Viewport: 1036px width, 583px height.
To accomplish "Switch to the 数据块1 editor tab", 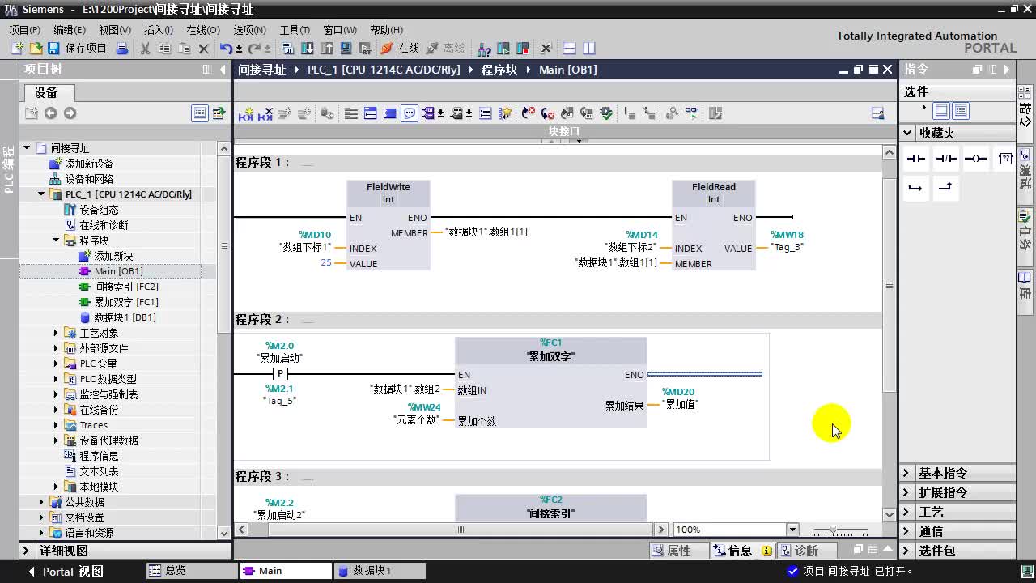I will point(380,571).
